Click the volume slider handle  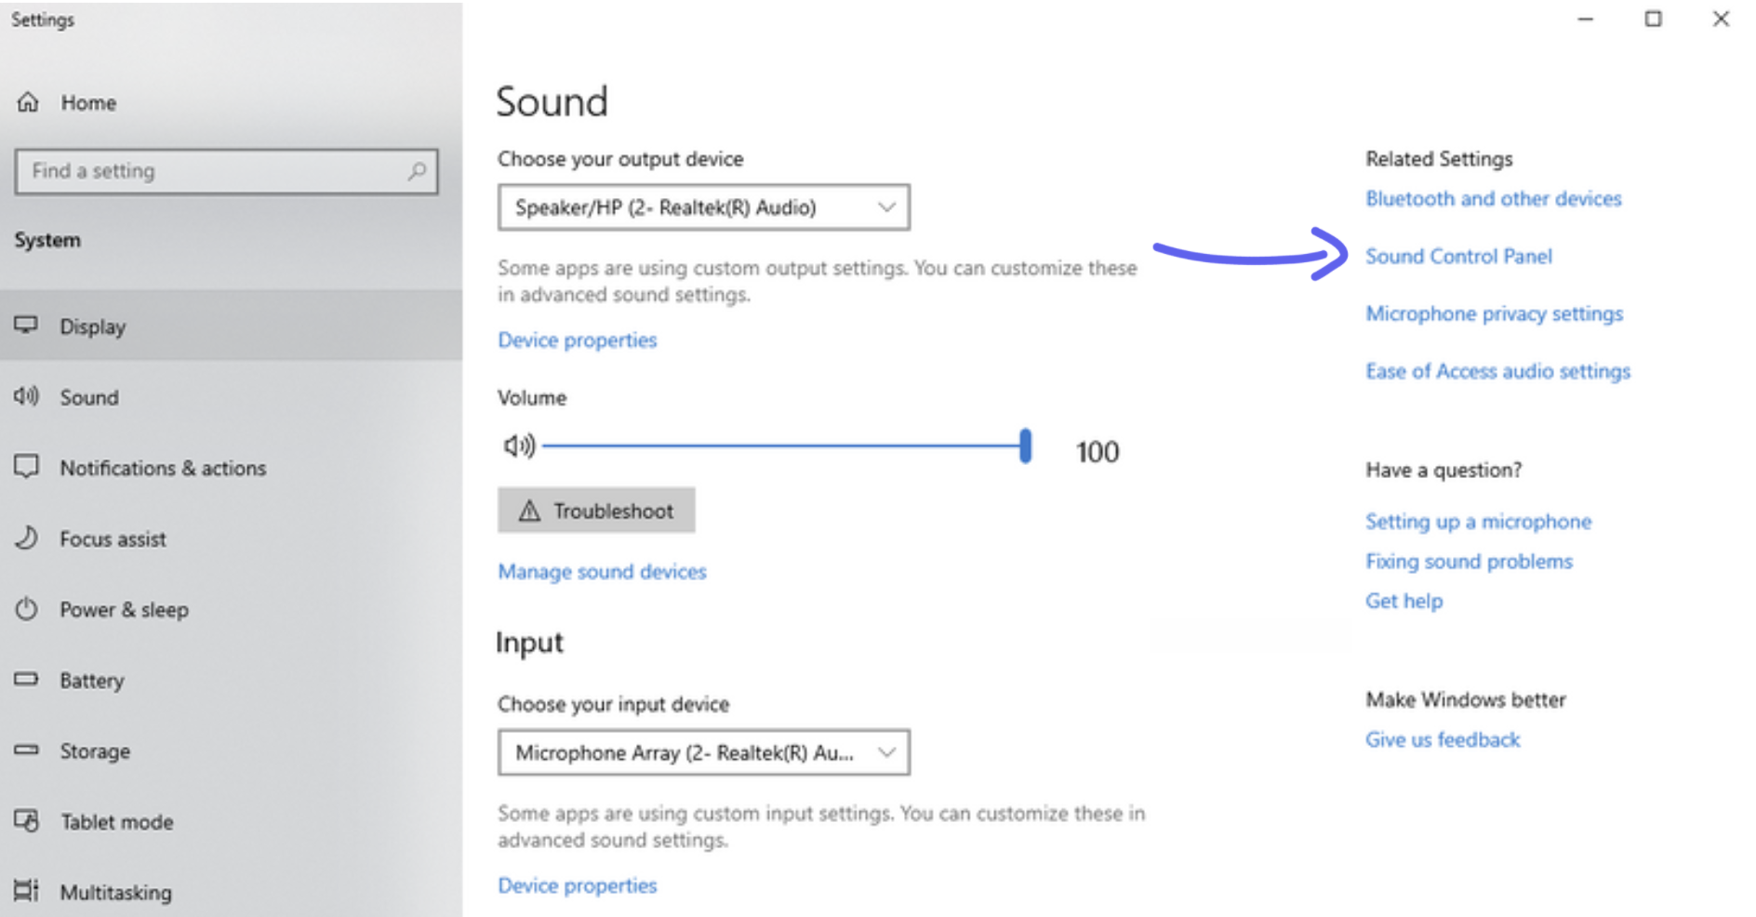coord(1025,446)
